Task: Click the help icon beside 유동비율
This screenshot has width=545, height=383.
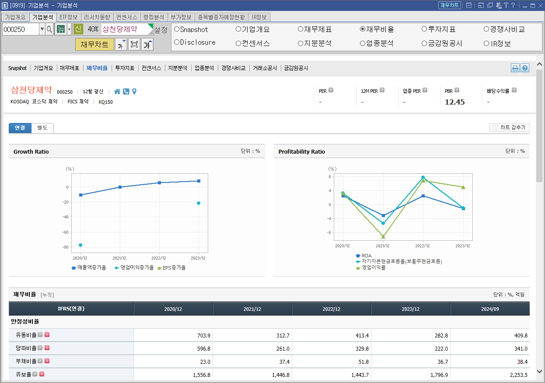Action: click(40, 335)
